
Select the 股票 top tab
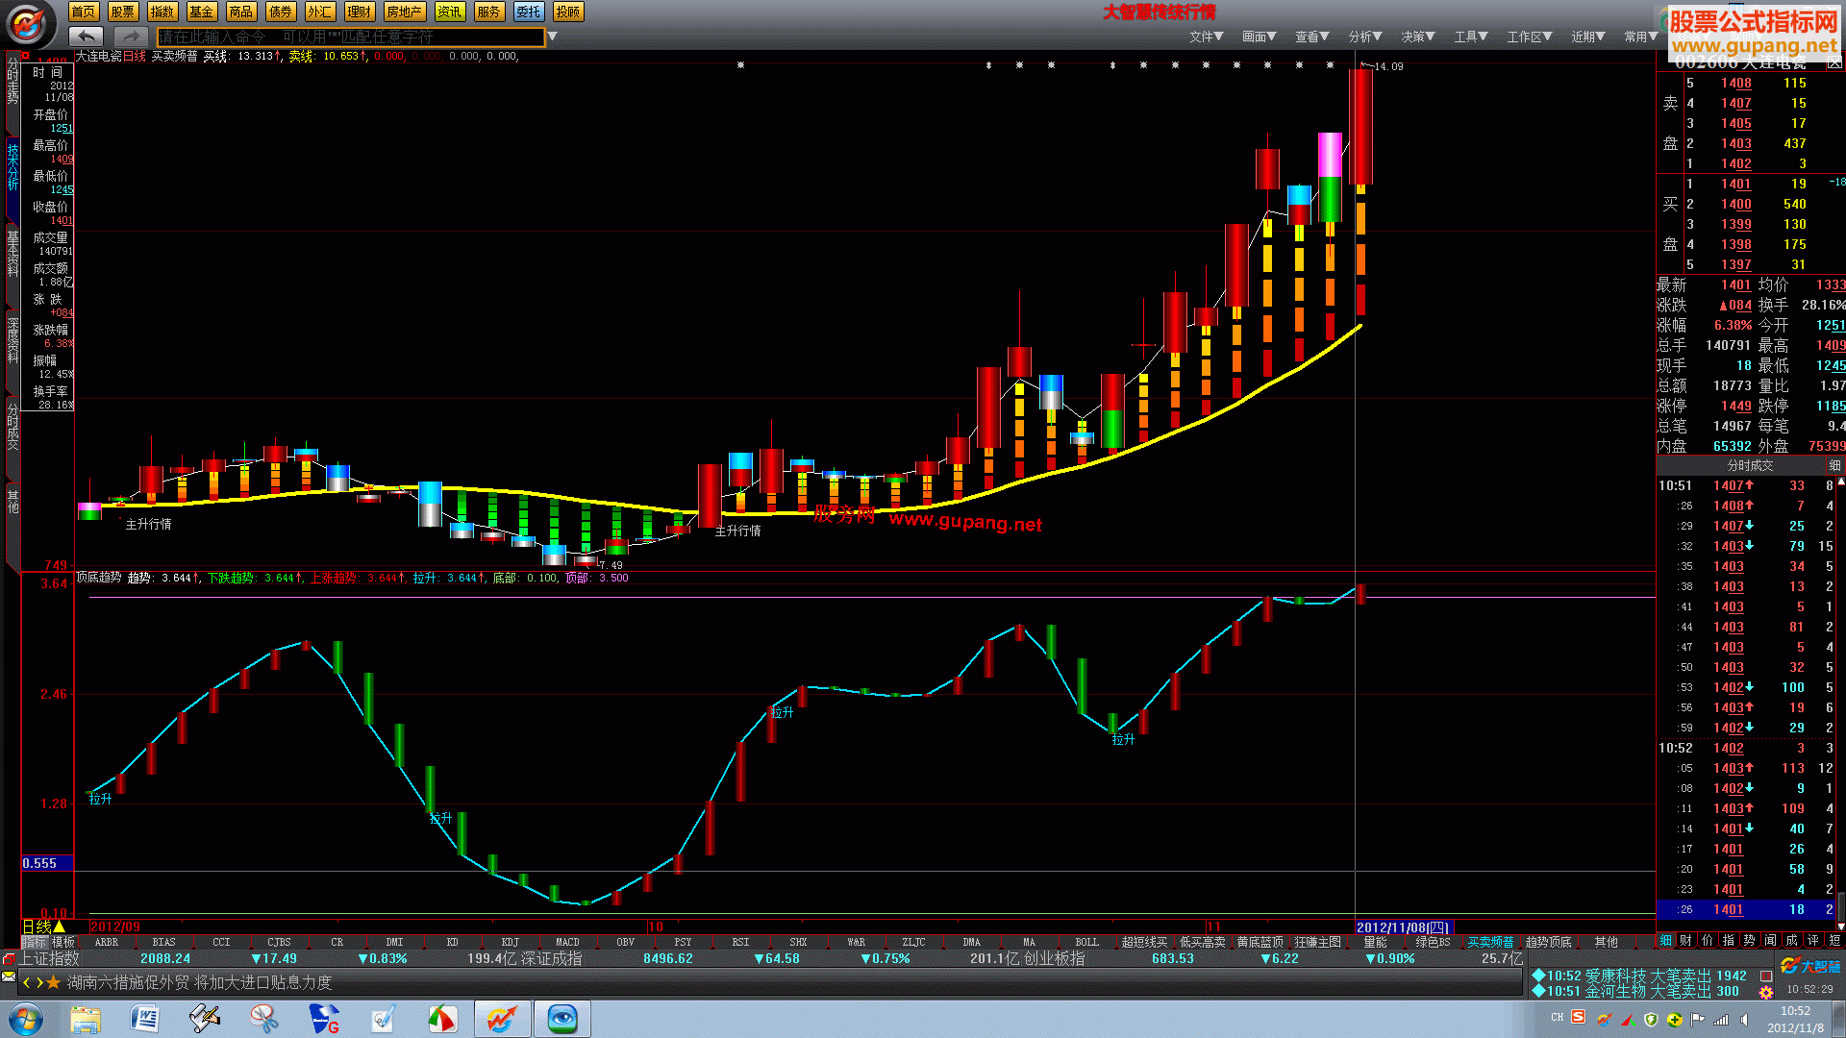click(122, 12)
